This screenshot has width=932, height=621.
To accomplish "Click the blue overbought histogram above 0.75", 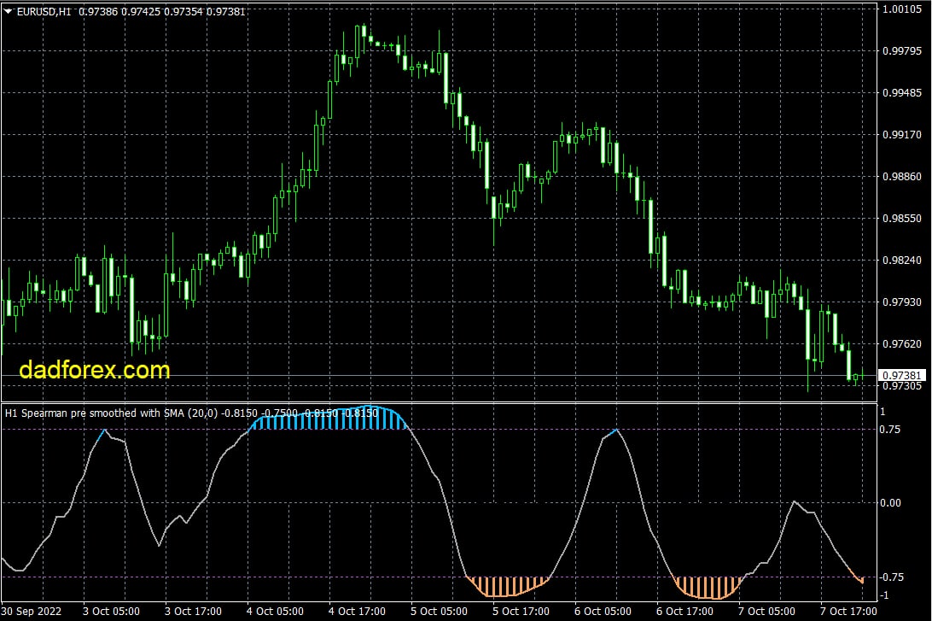I will pos(329,419).
